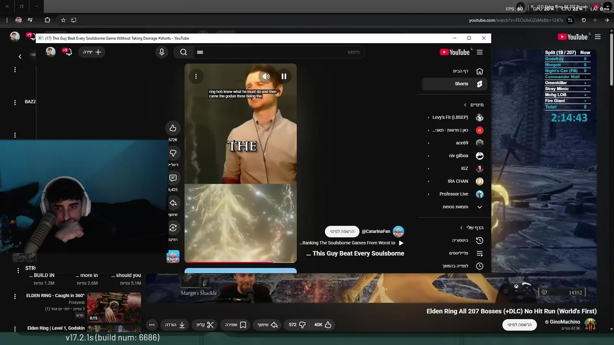This screenshot has width=614, height=345.
Task: Open the browser profile avatar
Action: (19, 20)
